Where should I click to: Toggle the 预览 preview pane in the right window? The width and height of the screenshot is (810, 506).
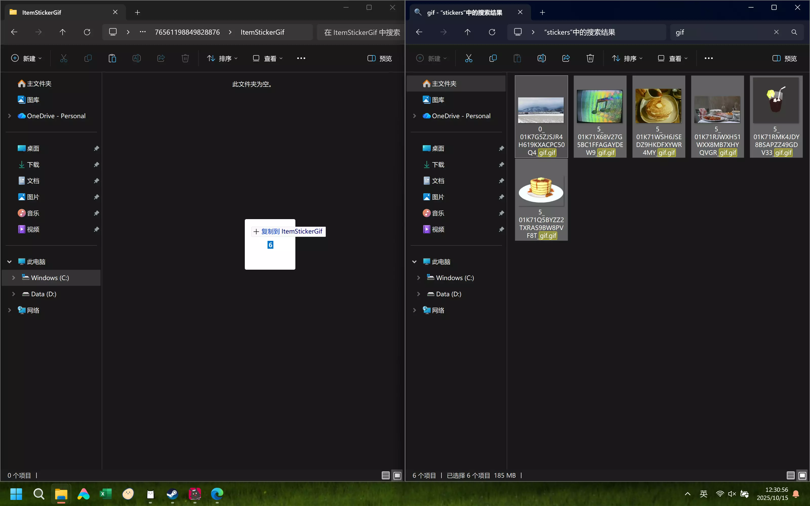(x=784, y=58)
